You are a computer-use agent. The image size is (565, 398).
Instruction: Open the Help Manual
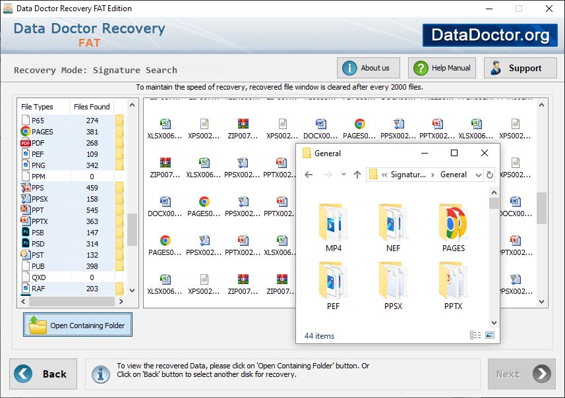[x=442, y=68]
